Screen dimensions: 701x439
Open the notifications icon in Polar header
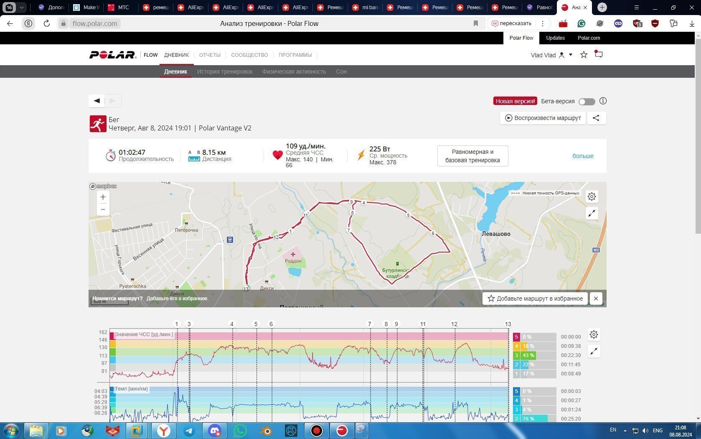599,54
